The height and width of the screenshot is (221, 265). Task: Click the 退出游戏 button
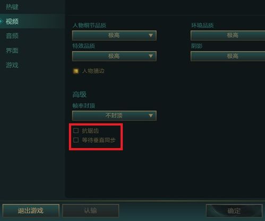click(31, 210)
